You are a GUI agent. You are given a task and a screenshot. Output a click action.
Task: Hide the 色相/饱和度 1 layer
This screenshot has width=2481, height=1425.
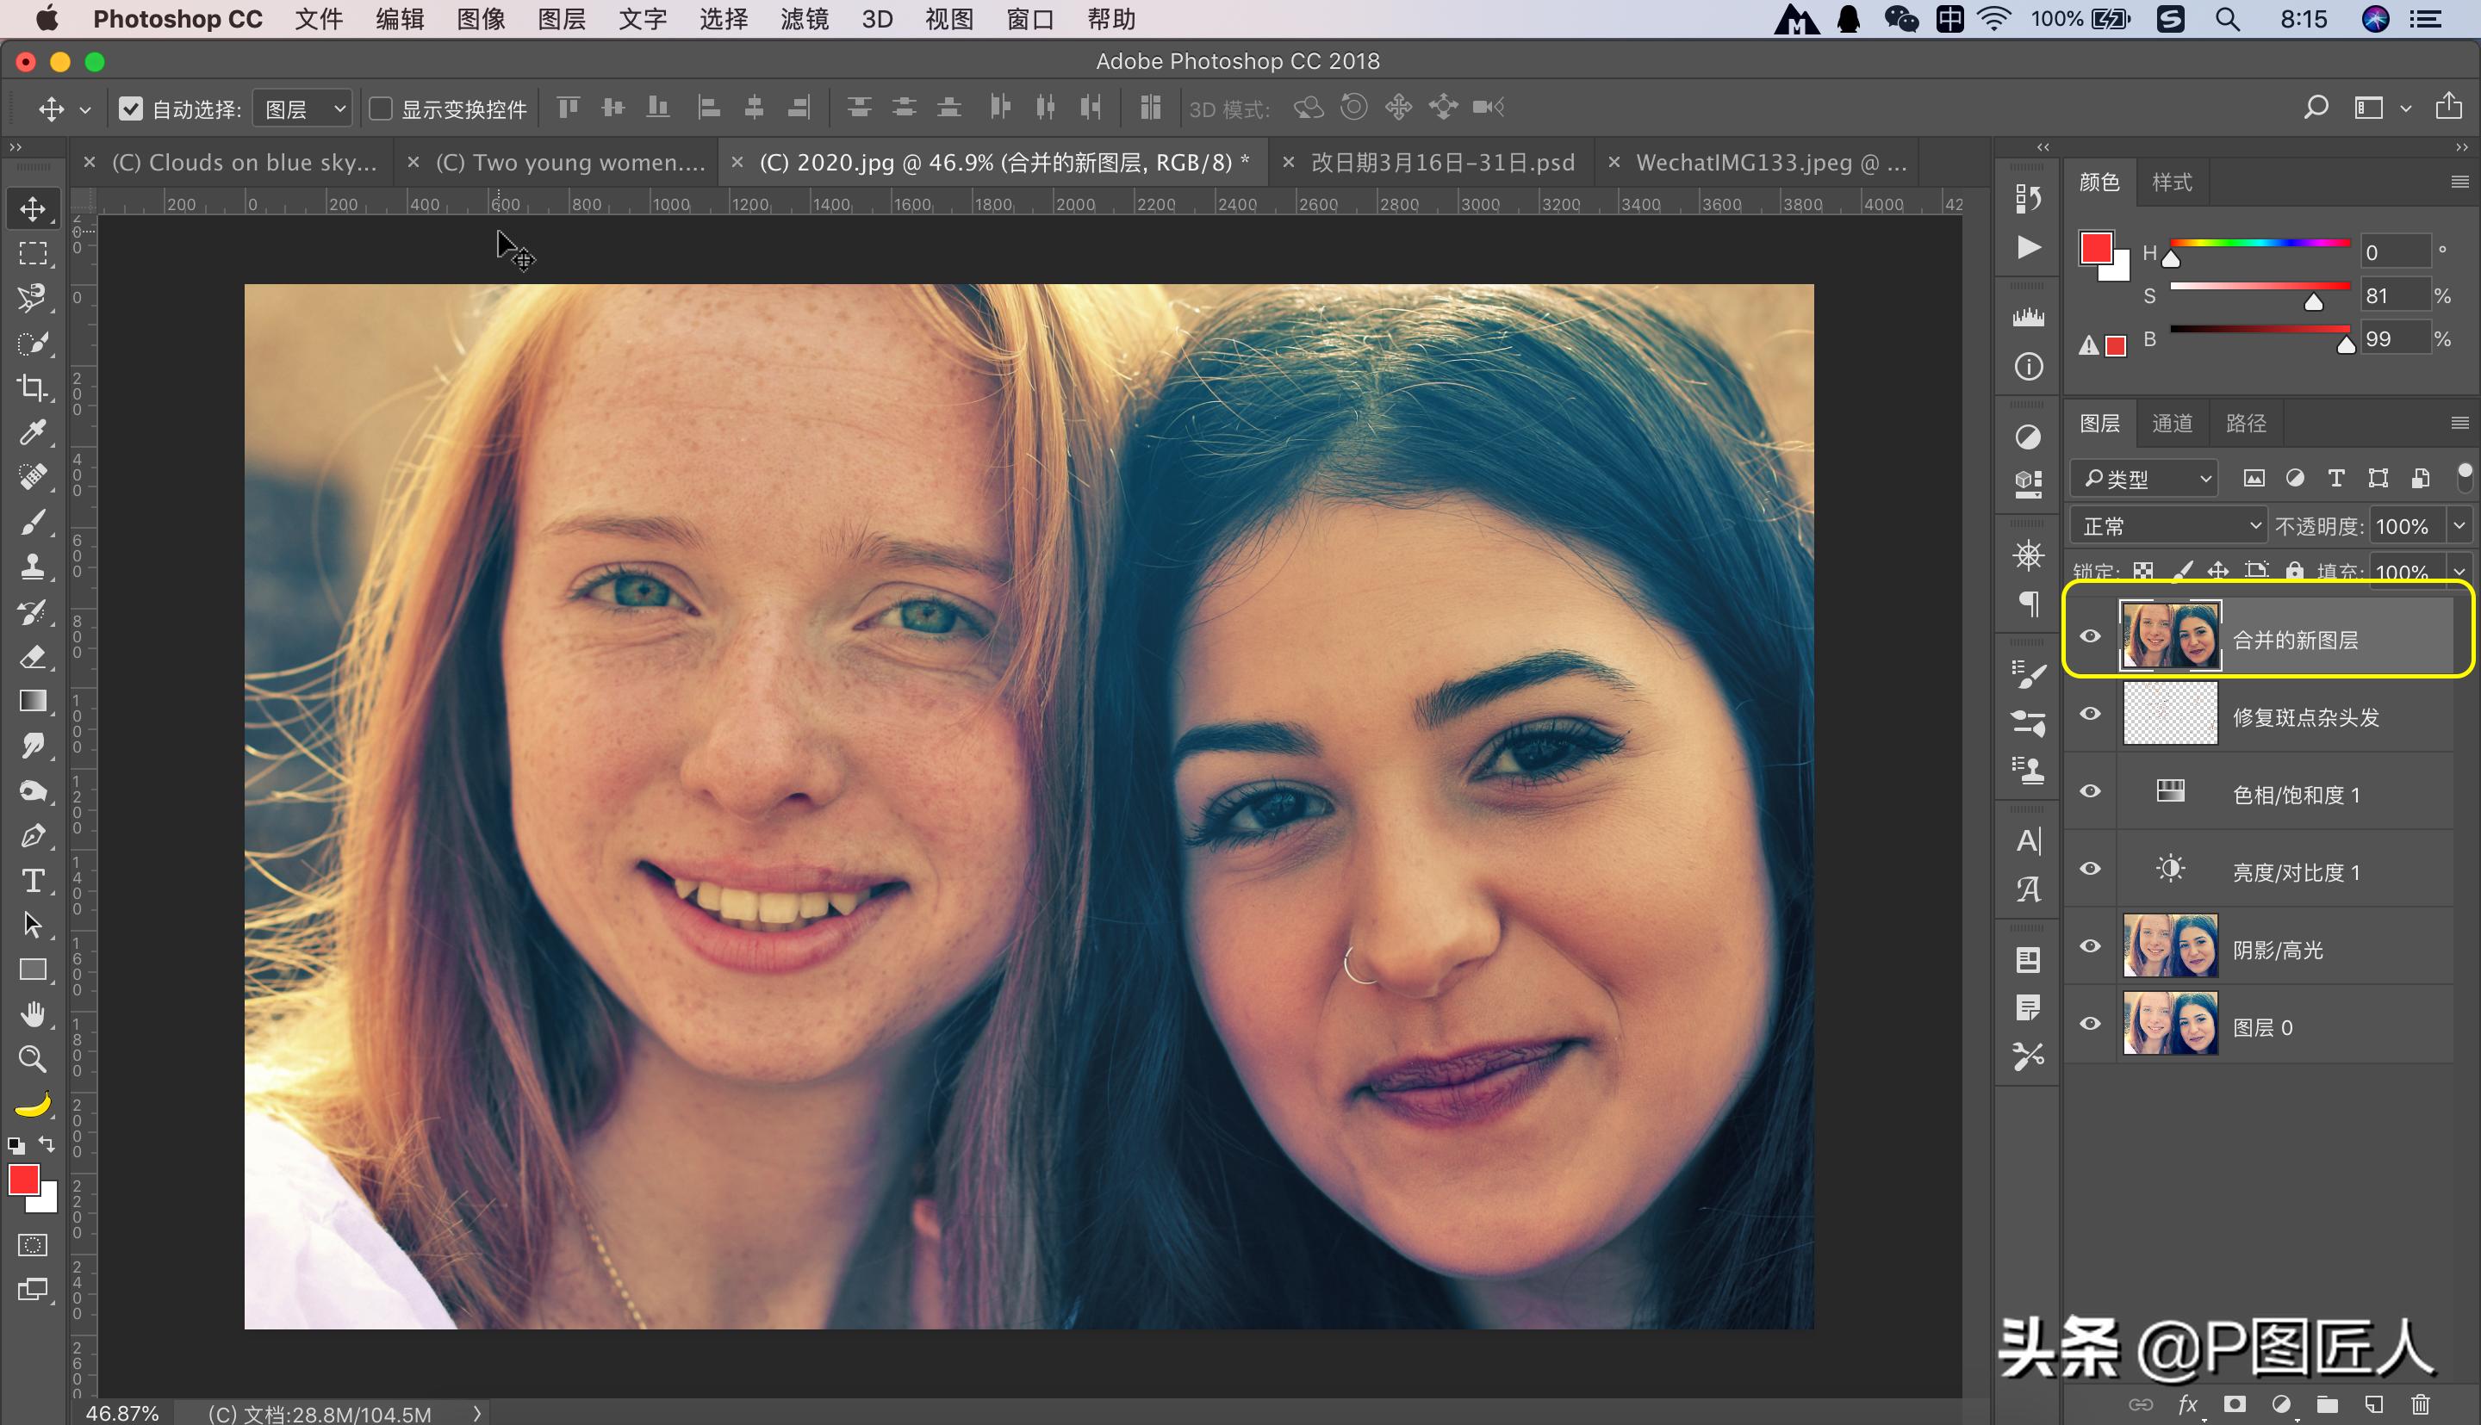pyautogui.click(x=2091, y=792)
